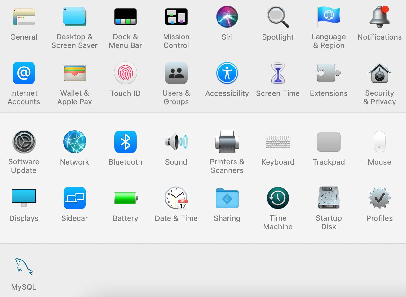This screenshot has width=406, height=297.
Task: Open Touch ID fingerprint settings
Action: pos(126,73)
